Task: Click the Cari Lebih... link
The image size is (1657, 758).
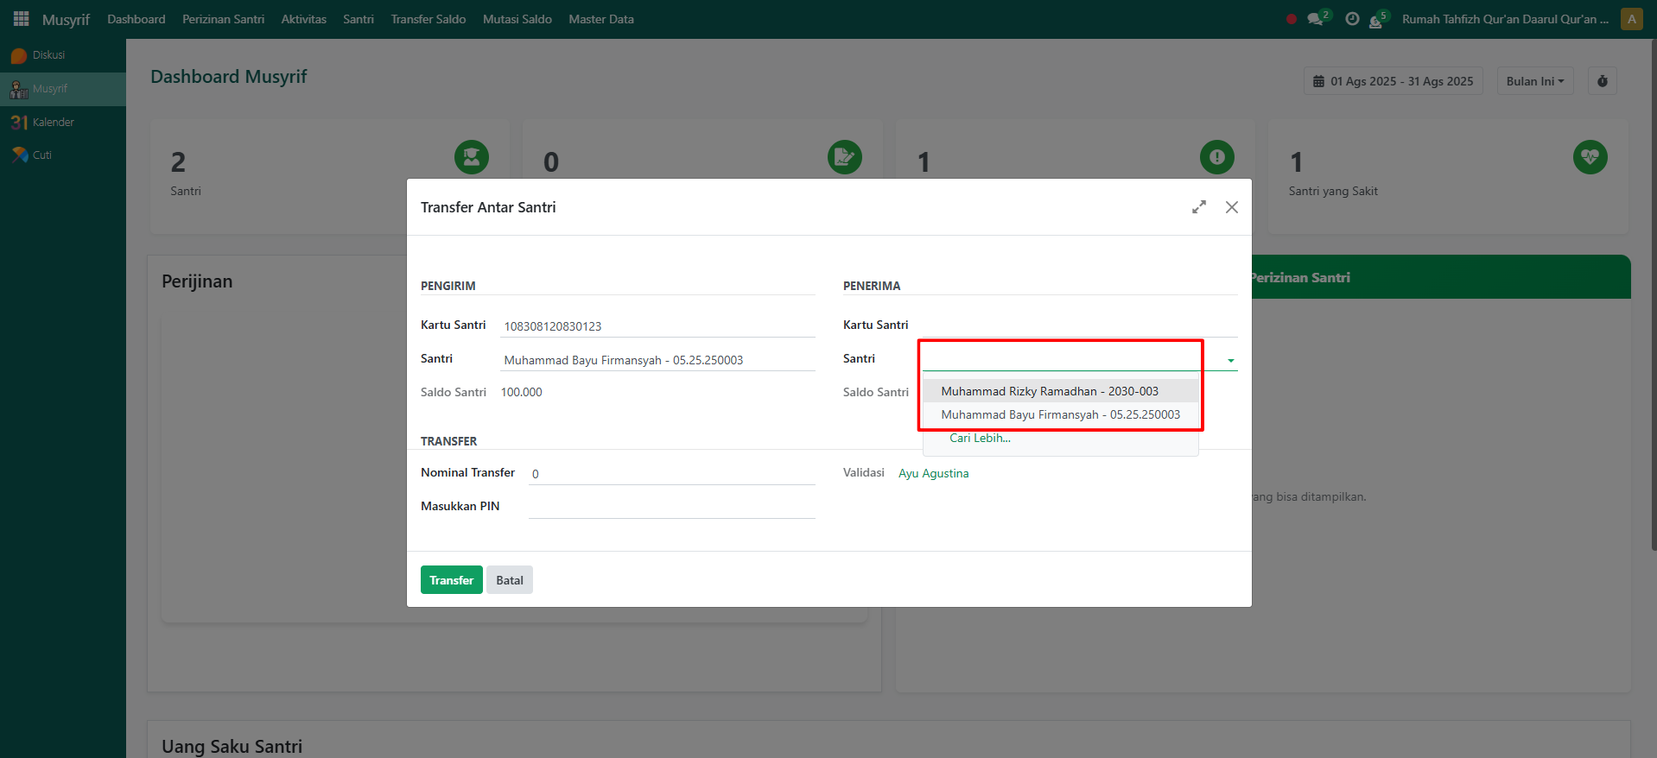Action: click(x=980, y=438)
